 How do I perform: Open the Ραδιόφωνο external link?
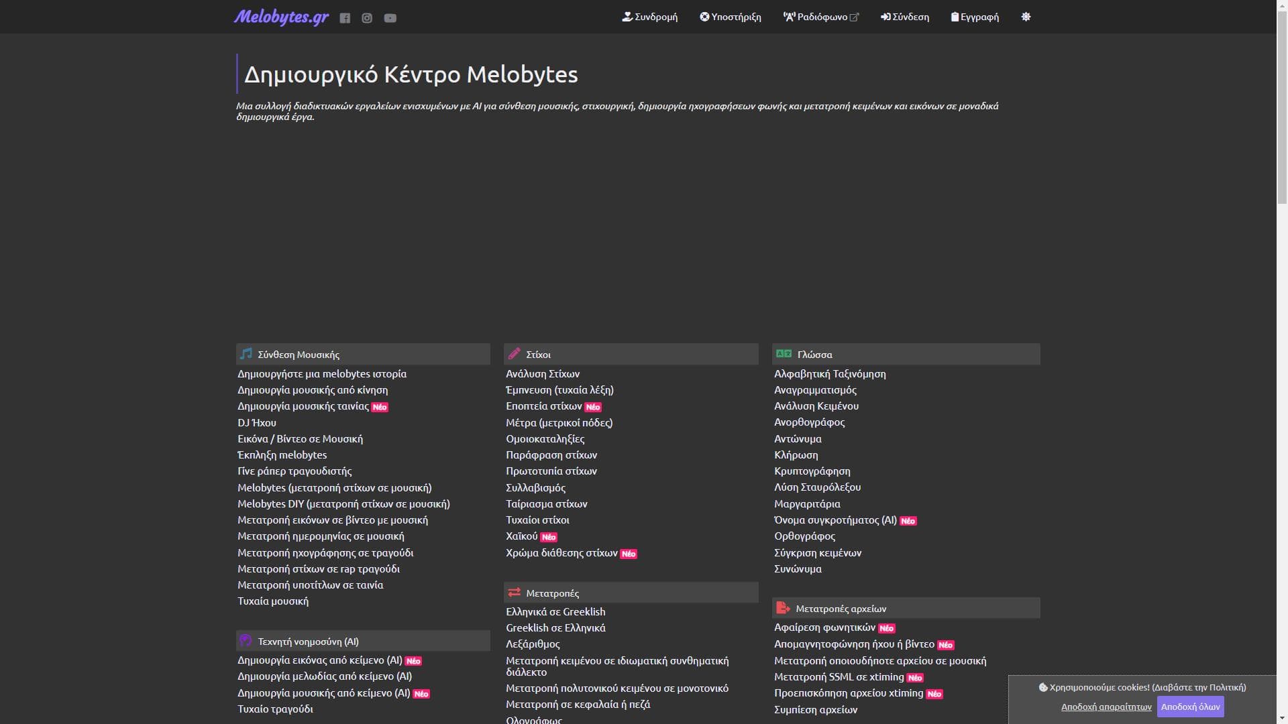pos(820,17)
